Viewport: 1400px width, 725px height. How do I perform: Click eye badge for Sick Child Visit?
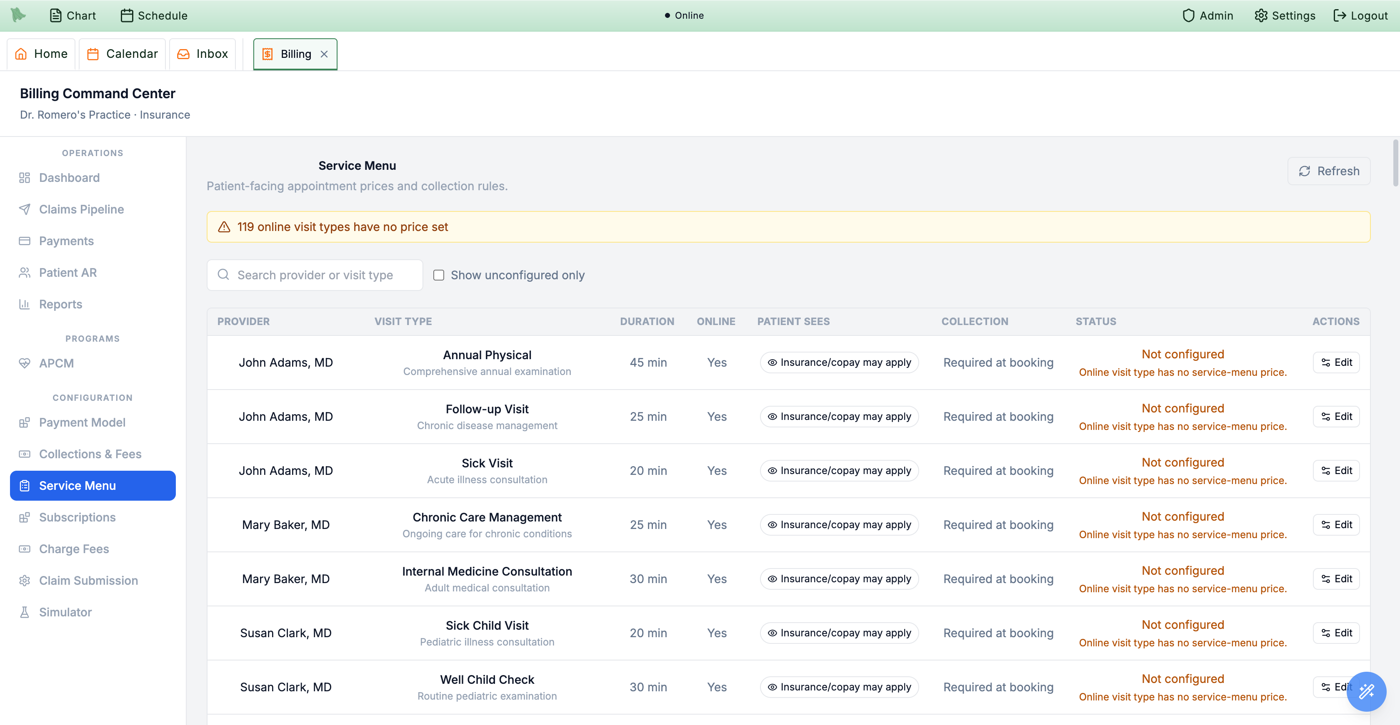click(x=839, y=632)
